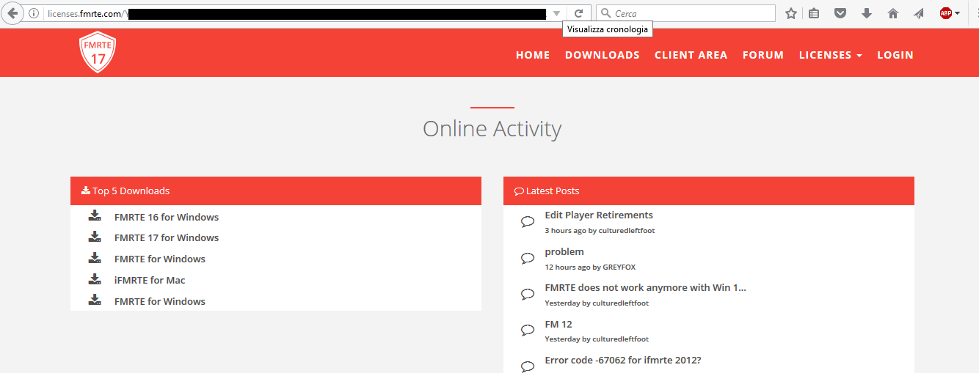The image size is (979, 373).
Task: Click comment icon beside FM 12 post
Action: pyautogui.click(x=528, y=331)
